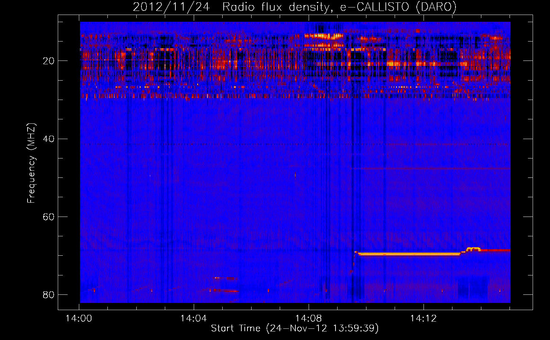Click the 'Frequency (MHZ)' axis label
550x340 pixels.
point(31,163)
